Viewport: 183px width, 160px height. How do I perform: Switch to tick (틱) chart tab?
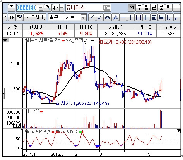[169, 8]
